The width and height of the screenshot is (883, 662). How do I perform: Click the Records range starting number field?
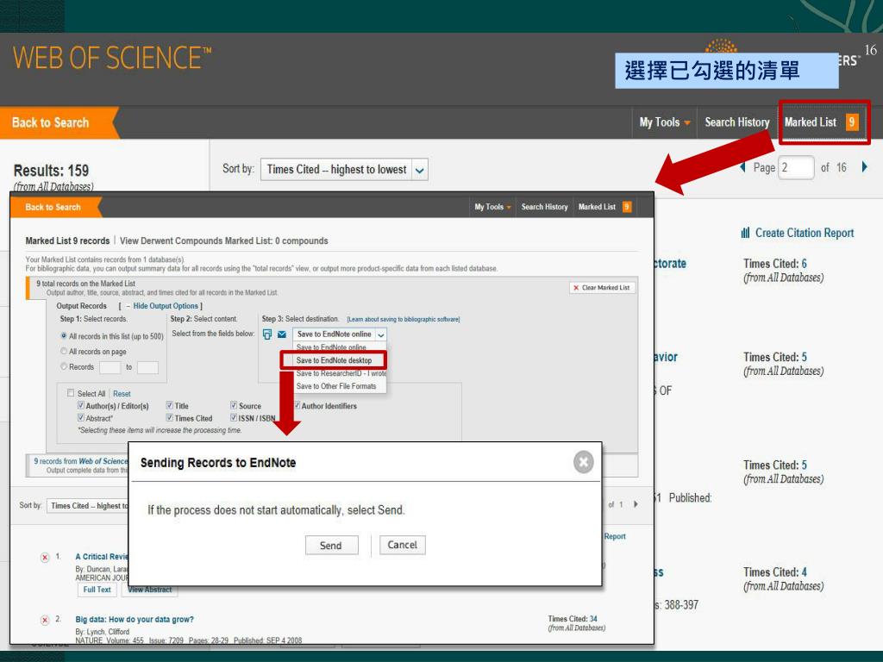pos(110,367)
